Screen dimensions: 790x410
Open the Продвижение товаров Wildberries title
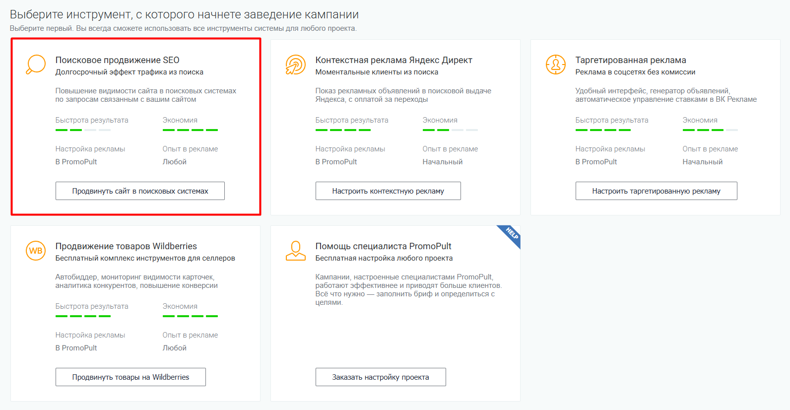pyautogui.click(x=126, y=246)
